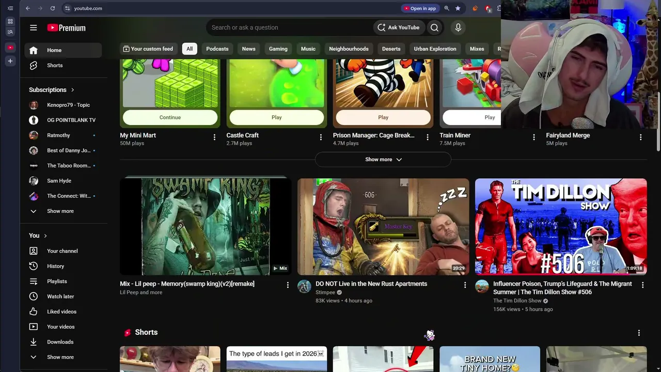The height and width of the screenshot is (372, 661).
Task: Open more options for Train Miner
Action: pos(534,137)
